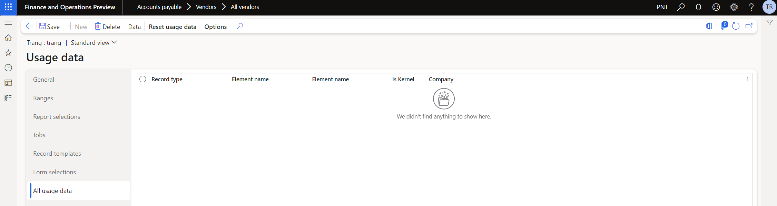Click Accounts payable breadcrumb
The image size is (777, 206).
159,7
